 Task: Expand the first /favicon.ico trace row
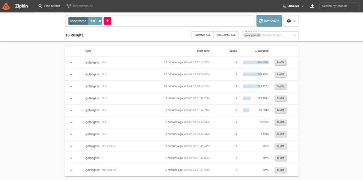click(71, 146)
